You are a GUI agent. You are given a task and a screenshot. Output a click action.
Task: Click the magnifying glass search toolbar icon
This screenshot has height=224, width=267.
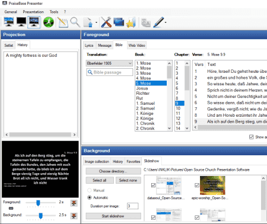75,22
